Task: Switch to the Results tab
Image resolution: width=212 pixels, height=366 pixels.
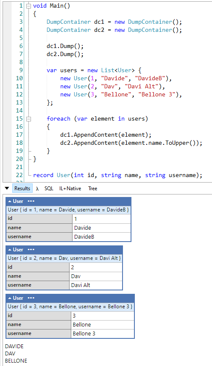Action: click(x=22, y=189)
